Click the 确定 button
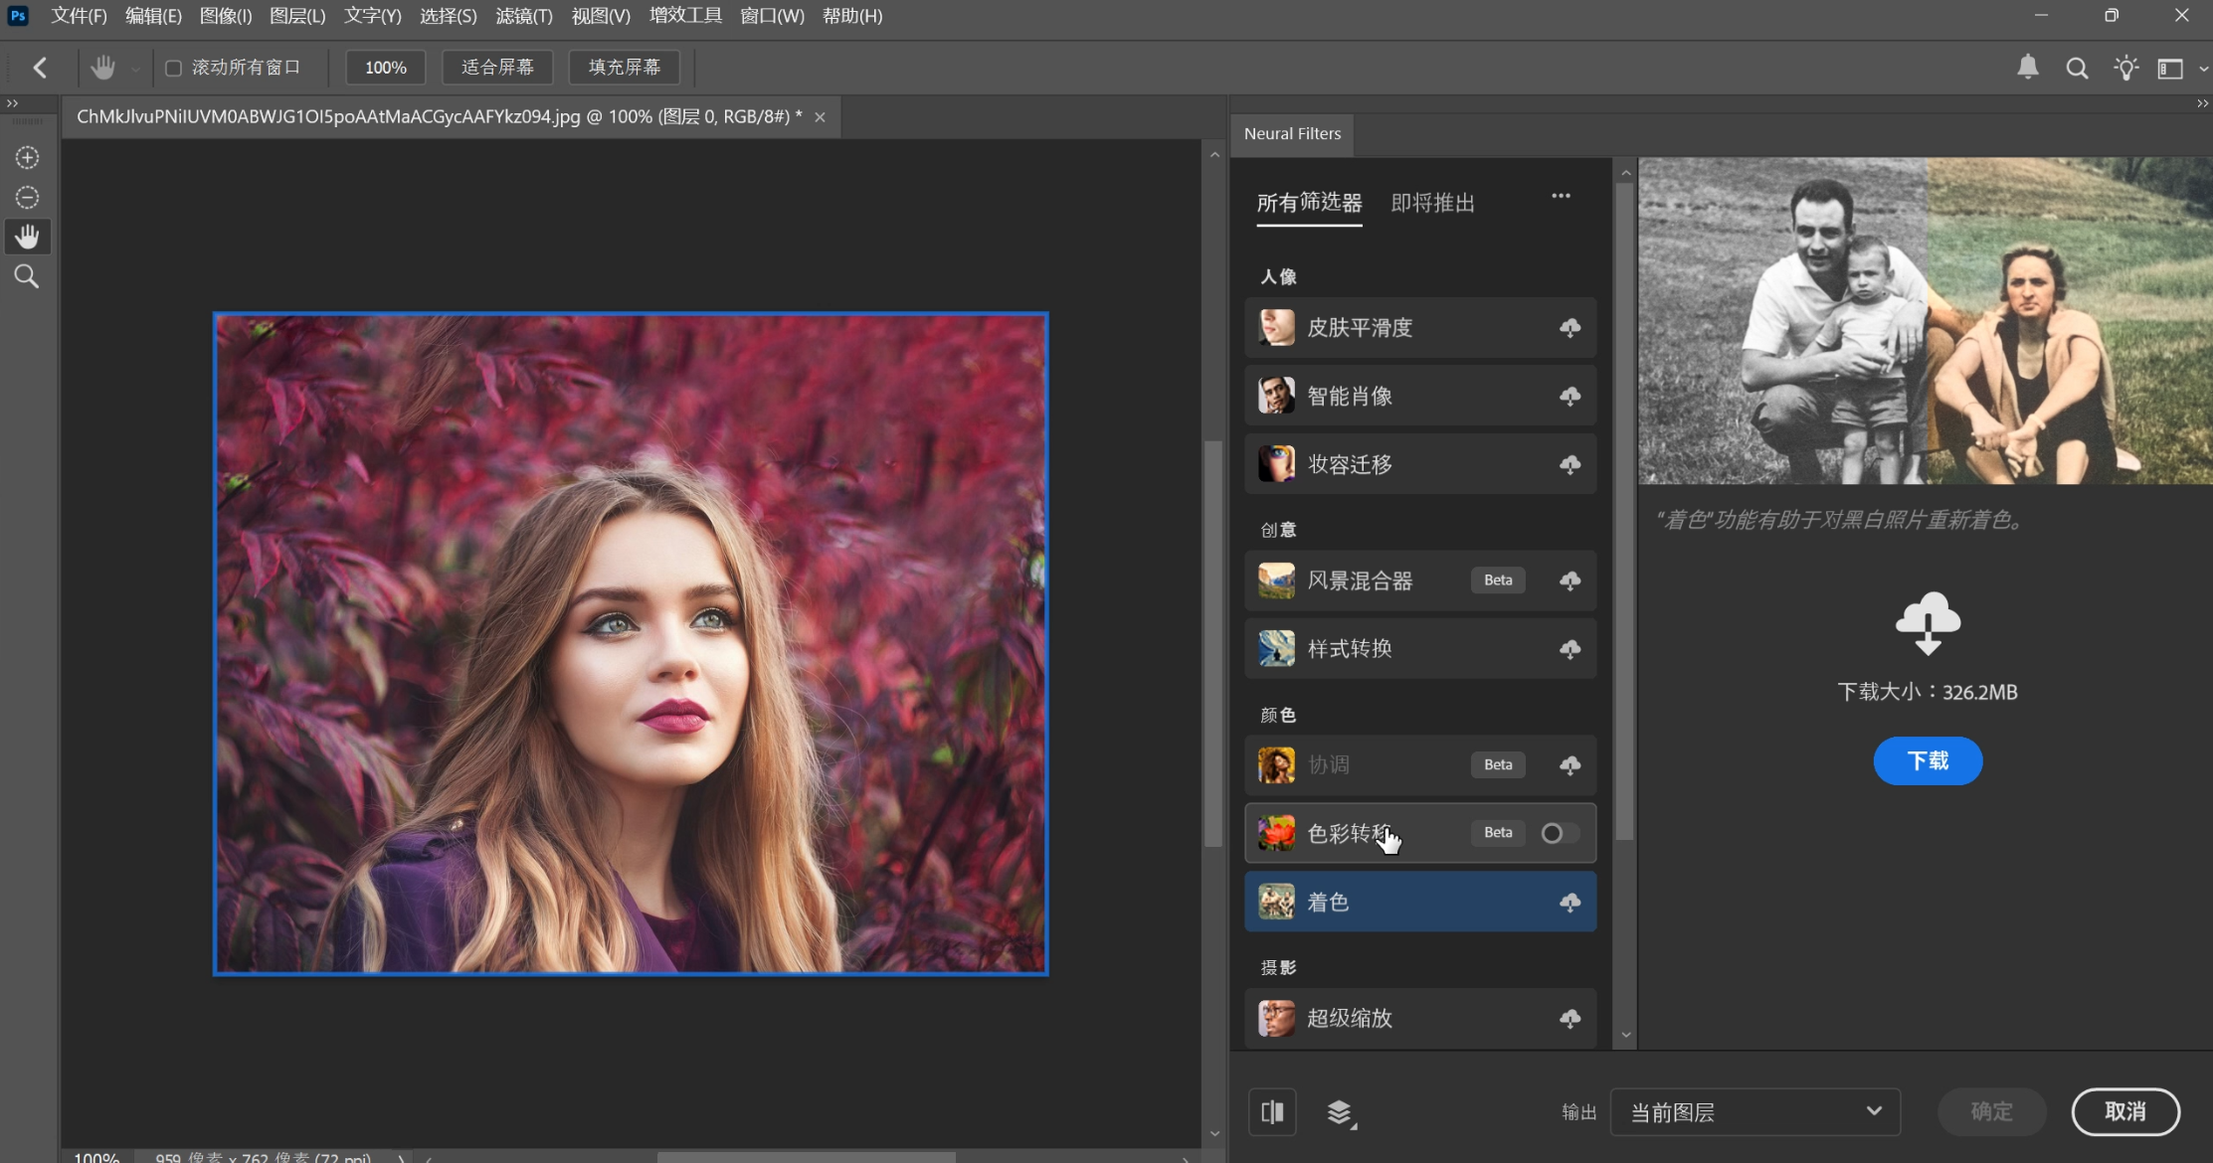 (1991, 1111)
